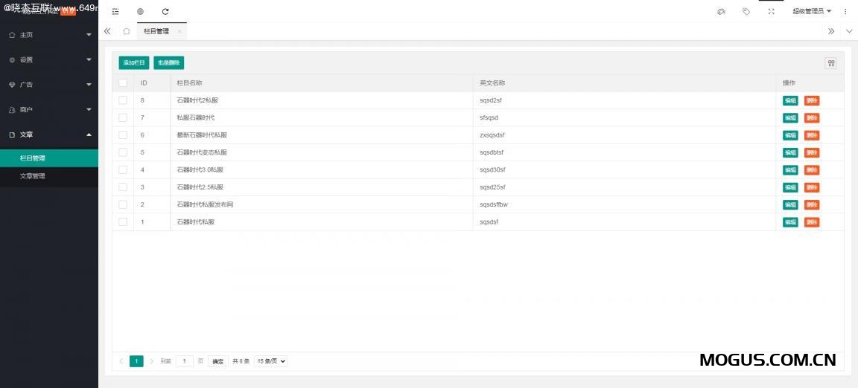Screen dimensions: 858x388
Task: Open the theme palette icon
Action: pyautogui.click(x=721, y=11)
